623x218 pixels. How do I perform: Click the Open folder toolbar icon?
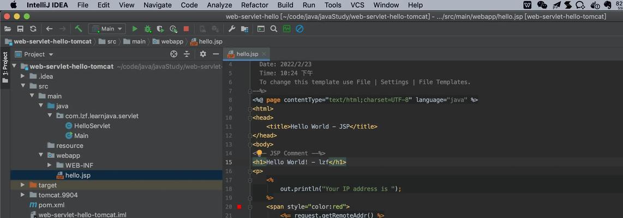coord(8,28)
